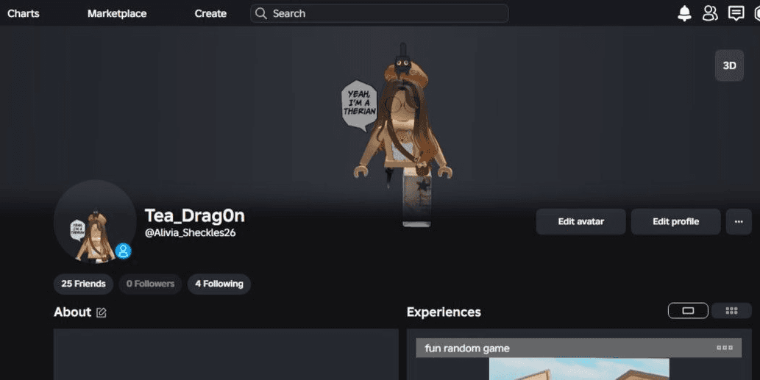
Task: Click the Edit profile button
Action: [675, 222]
